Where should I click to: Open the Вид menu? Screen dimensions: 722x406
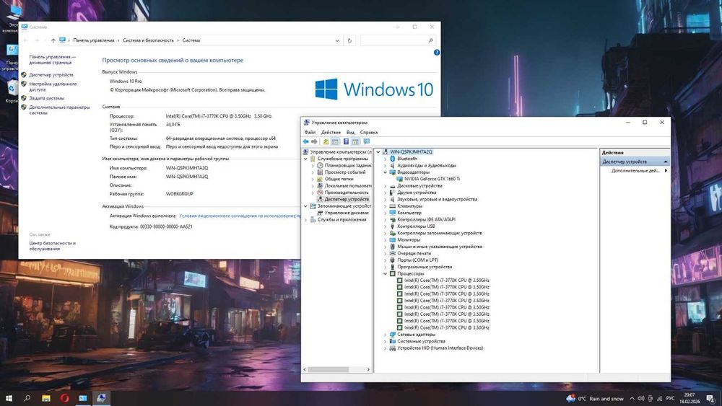[x=350, y=133]
